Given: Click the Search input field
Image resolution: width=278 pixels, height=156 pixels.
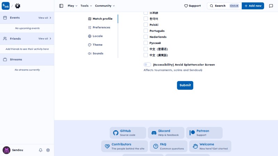Looking at the screenshot, I should coord(224,6).
